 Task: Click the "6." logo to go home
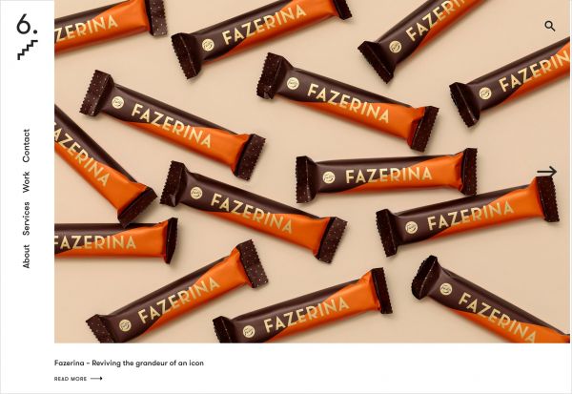(27, 24)
